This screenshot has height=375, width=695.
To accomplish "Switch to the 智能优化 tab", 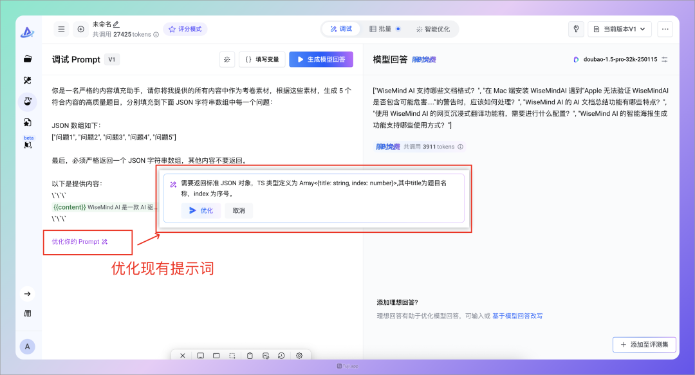I will click(x=433, y=29).
